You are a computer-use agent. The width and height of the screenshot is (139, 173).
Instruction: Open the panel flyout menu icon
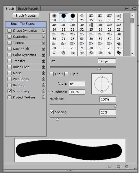tap(134, 8)
